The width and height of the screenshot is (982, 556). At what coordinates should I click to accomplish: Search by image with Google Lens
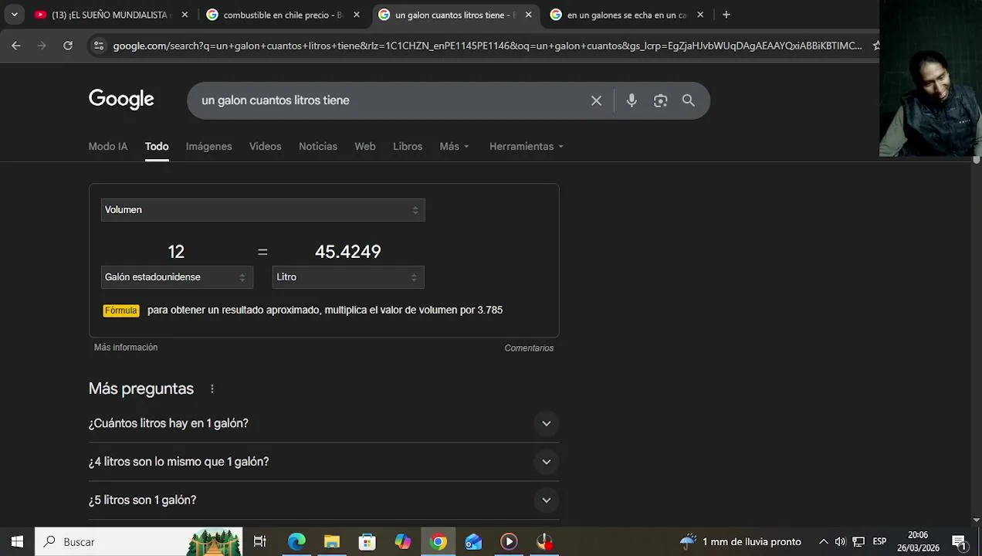point(660,100)
